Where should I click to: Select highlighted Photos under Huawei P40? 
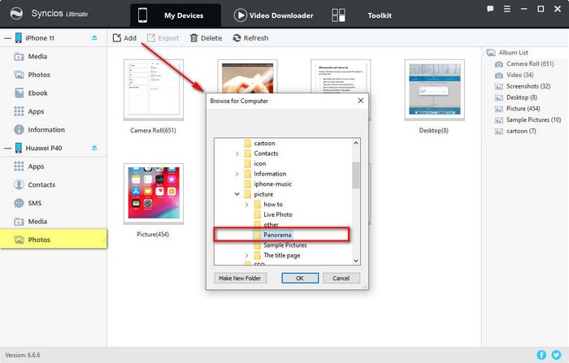54,240
